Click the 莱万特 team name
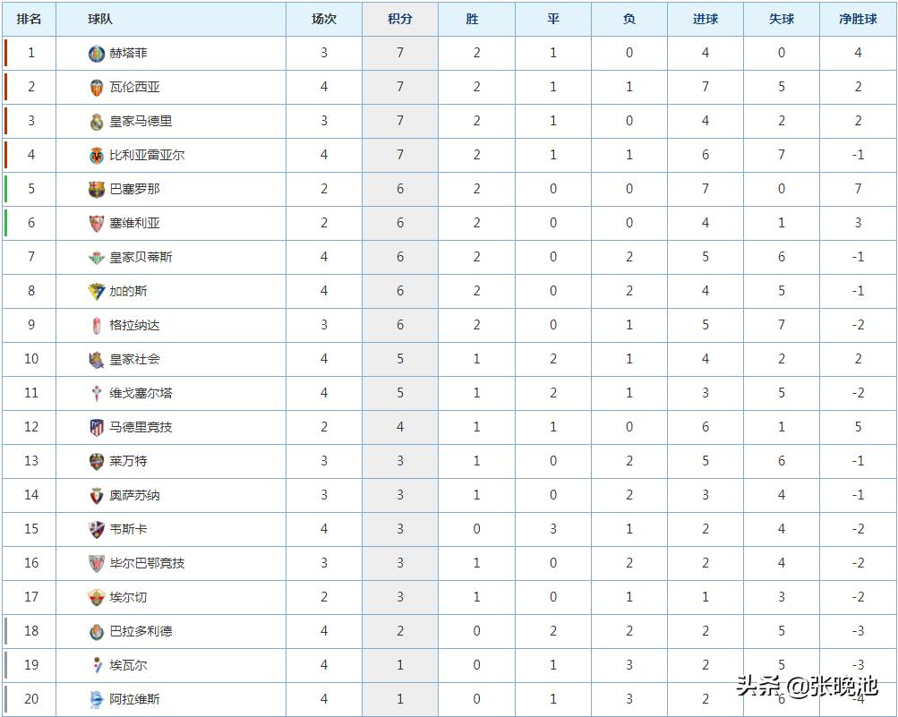The image size is (898, 717). 128,461
